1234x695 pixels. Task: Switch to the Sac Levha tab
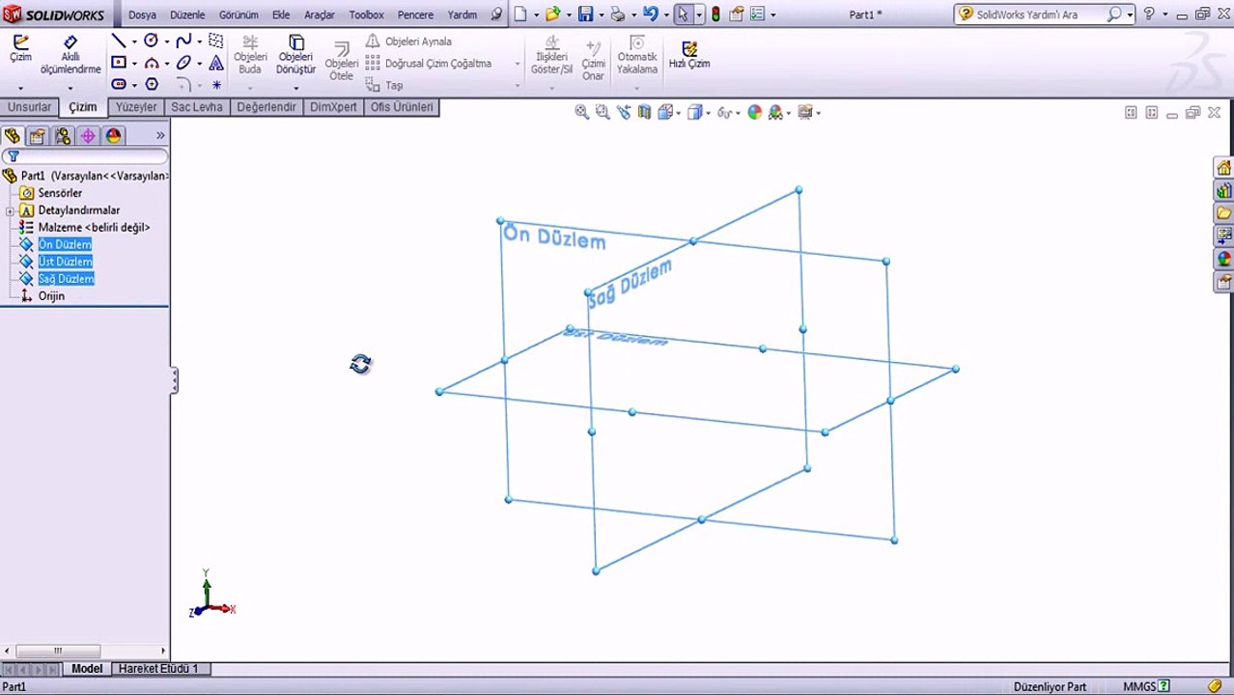197,107
